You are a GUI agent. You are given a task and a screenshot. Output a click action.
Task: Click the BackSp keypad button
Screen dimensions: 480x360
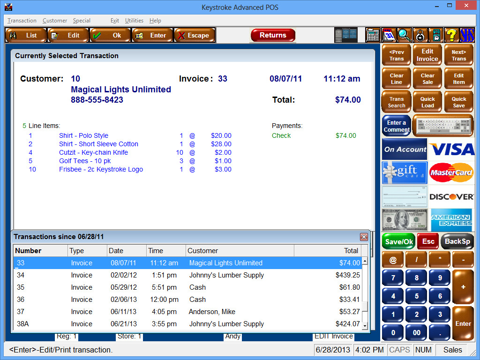click(x=457, y=241)
